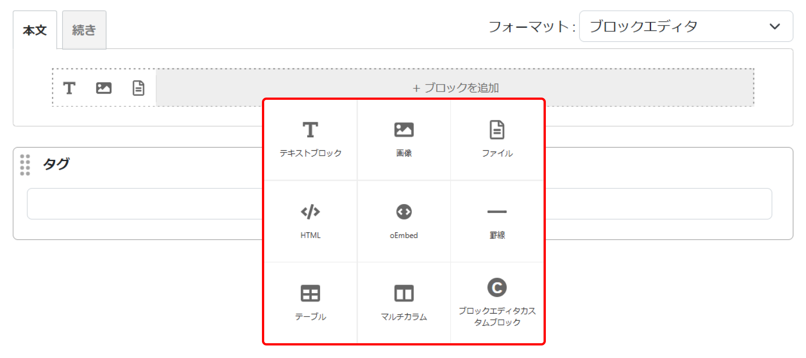Choose ブロックエディタカスタムブロック in the popup
Screen dimensions: 806x358
tap(497, 303)
